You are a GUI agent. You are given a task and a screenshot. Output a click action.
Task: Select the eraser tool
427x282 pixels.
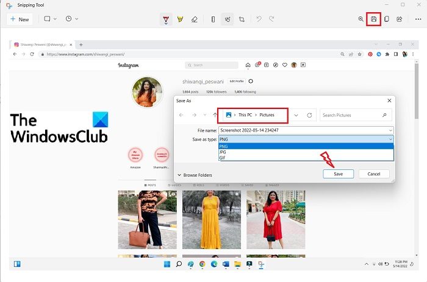tap(195, 19)
